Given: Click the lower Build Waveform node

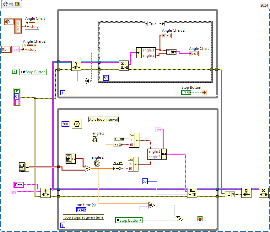Looking at the screenshot, I should (x=133, y=164).
